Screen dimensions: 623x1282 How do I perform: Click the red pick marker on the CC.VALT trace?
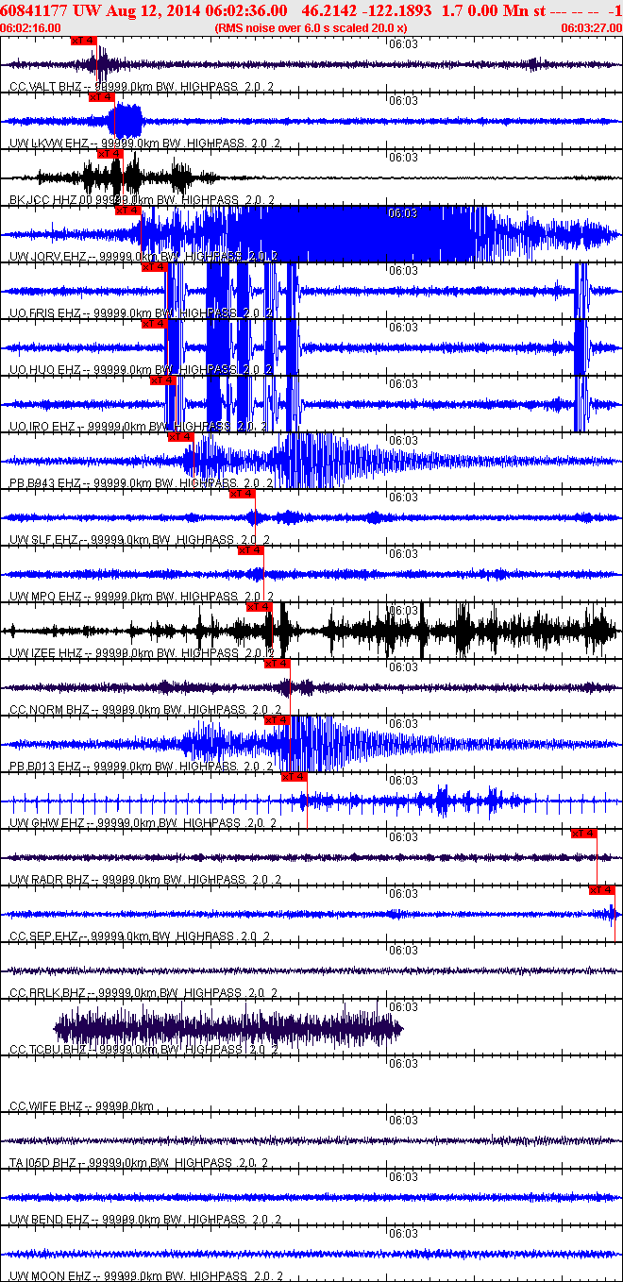(84, 41)
